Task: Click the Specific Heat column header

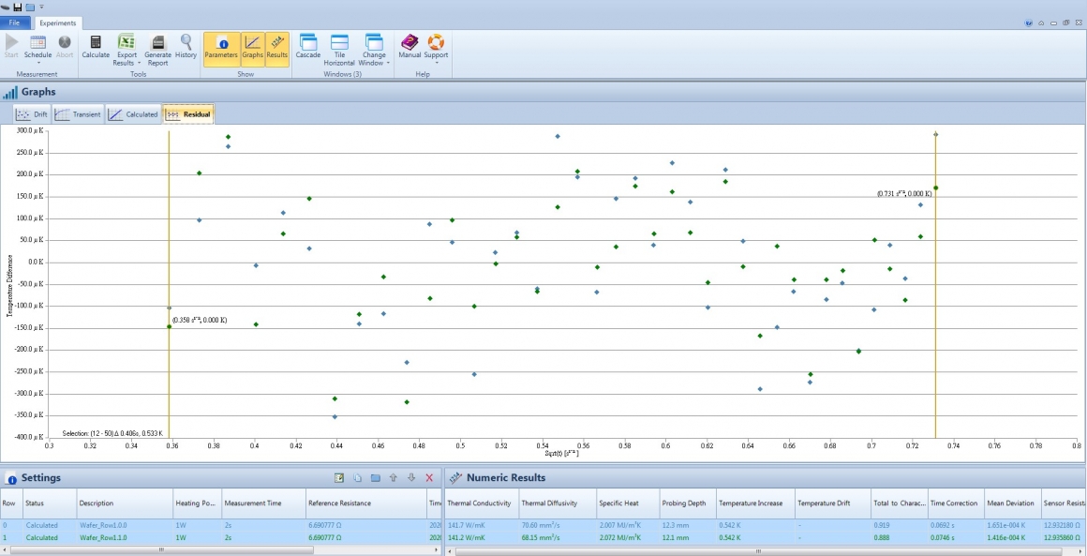Action: point(628,503)
